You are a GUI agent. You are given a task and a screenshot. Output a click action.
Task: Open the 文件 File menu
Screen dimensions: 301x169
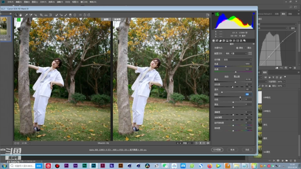click(x=10, y=2)
